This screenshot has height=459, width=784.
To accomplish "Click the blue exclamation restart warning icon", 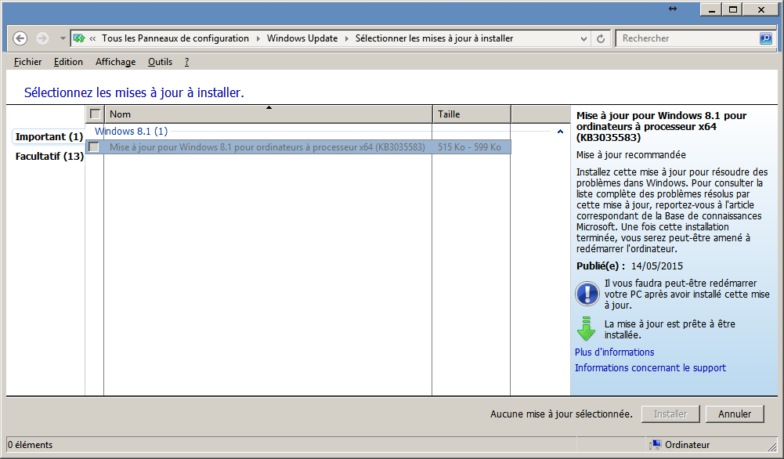I will pos(587,294).
